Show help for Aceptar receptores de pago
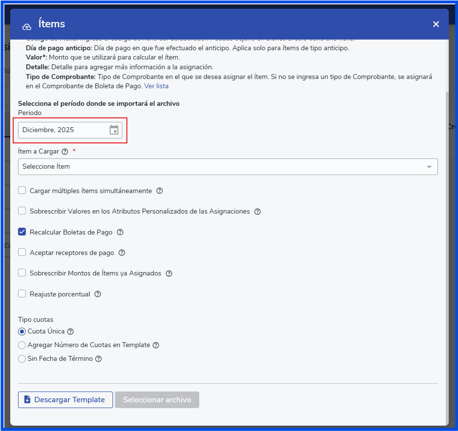 point(122,253)
